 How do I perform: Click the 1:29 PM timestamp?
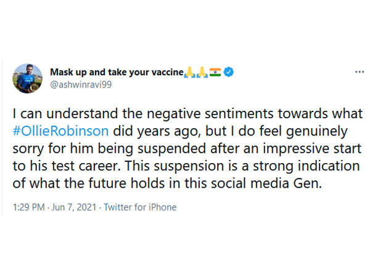(x=30, y=207)
